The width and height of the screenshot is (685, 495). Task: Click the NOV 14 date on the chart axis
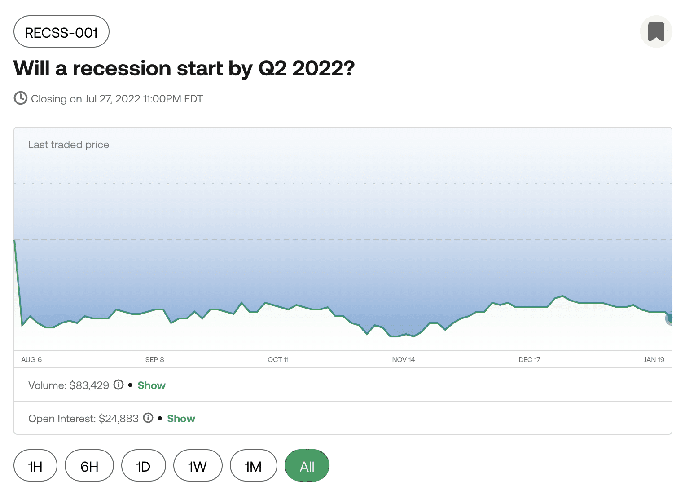[404, 359]
